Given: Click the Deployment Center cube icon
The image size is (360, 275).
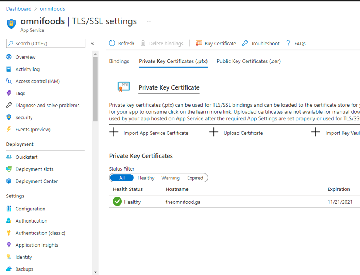Looking at the screenshot, I should tap(9, 181).
